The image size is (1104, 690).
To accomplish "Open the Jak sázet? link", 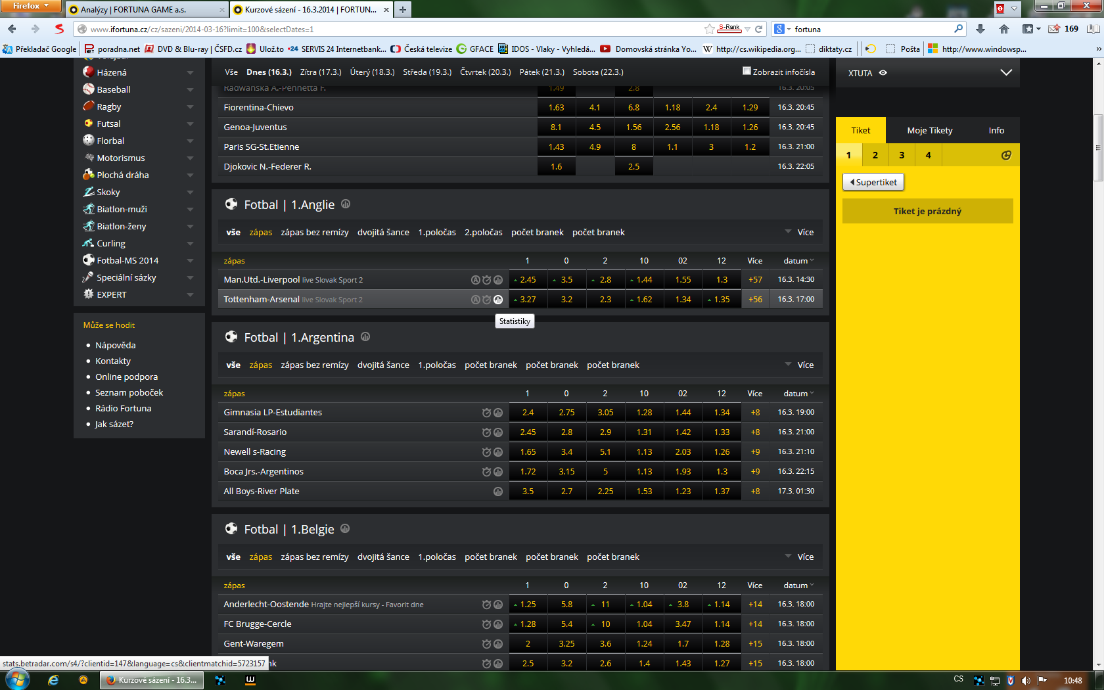I will tap(114, 424).
